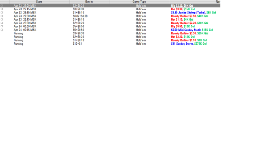
Task: Select Big $2.20, $8K Gtd tournament
Action: point(182,6)
